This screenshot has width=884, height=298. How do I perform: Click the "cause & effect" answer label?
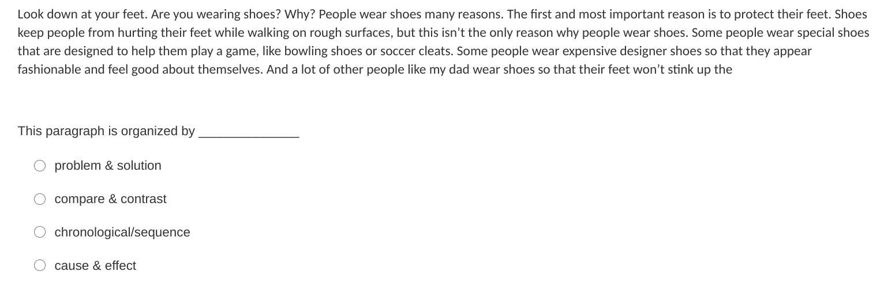coord(95,266)
